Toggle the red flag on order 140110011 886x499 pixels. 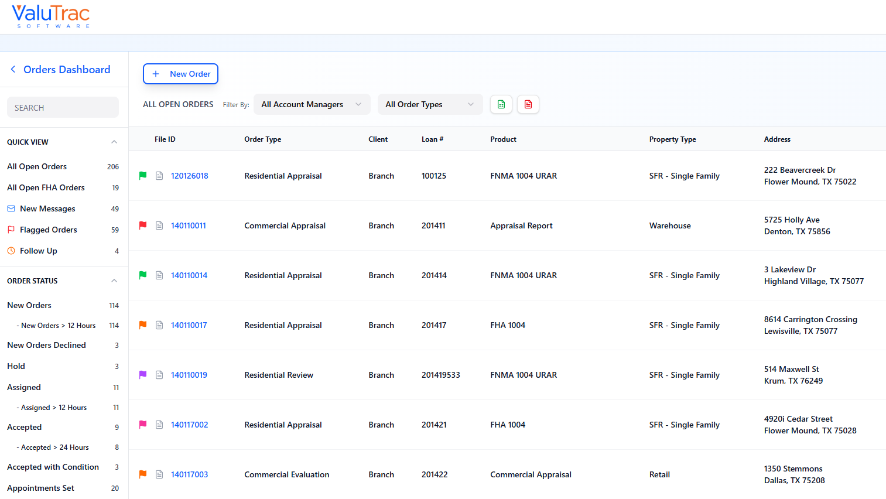pyautogui.click(x=143, y=225)
